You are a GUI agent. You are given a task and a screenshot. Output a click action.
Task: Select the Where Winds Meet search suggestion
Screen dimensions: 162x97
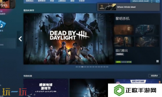(129, 7)
